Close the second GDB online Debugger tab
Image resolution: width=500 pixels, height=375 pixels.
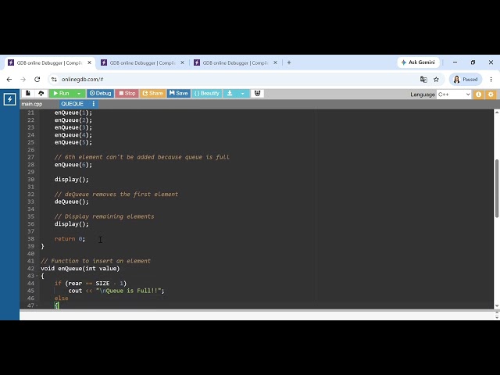pos(182,62)
